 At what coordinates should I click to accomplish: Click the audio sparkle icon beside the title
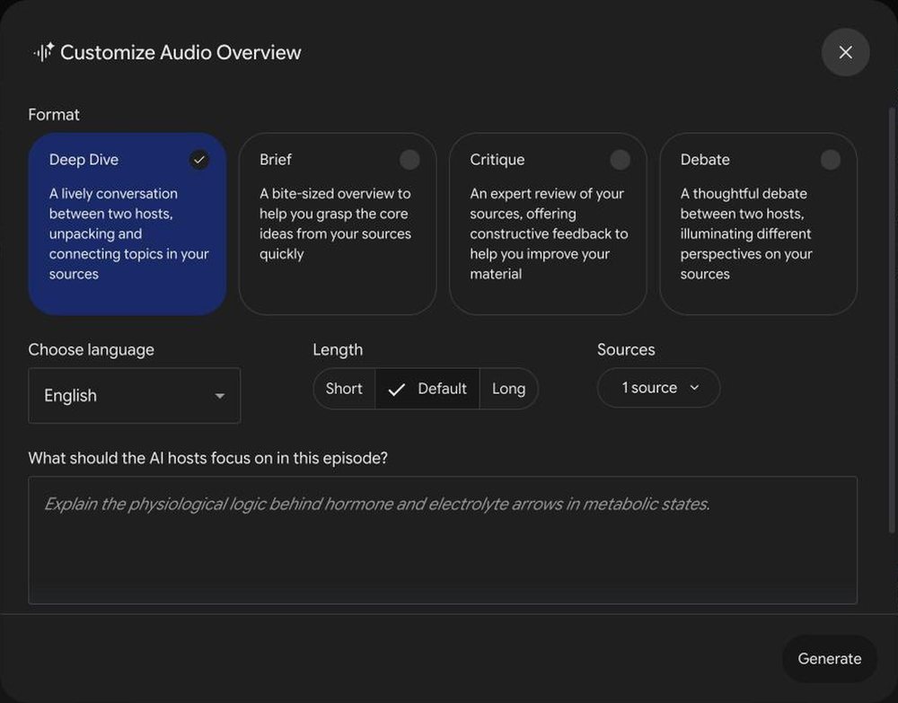(x=44, y=52)
